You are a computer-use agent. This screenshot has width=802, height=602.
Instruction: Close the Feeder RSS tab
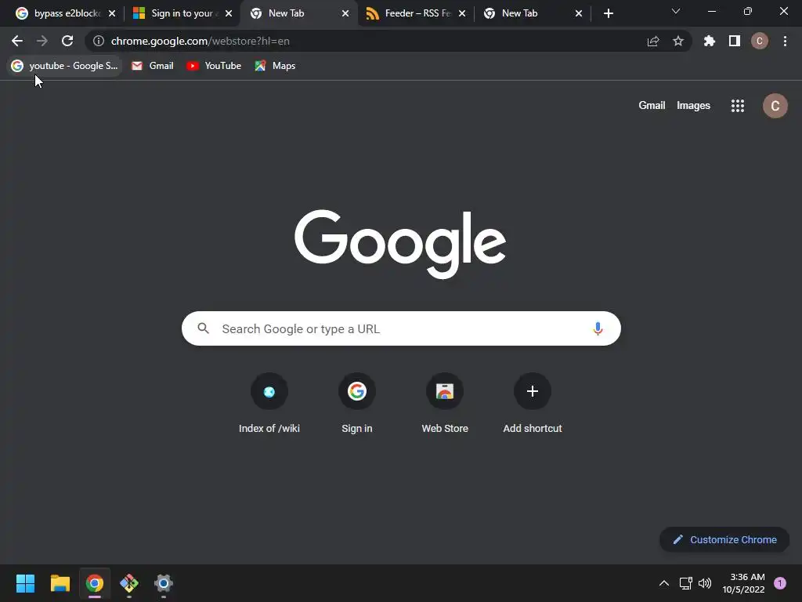(462, 13)
